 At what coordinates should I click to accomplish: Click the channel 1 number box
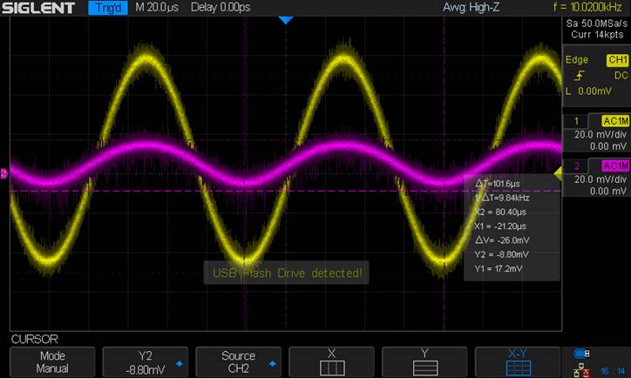576,121
